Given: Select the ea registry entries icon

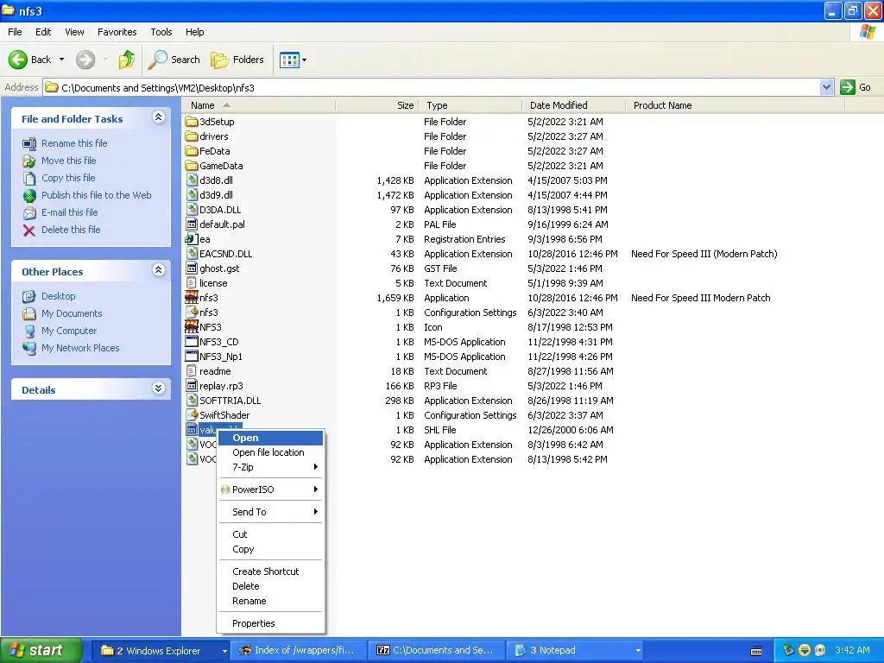Looking at the screenshot, I should click(x=192, y=238).
